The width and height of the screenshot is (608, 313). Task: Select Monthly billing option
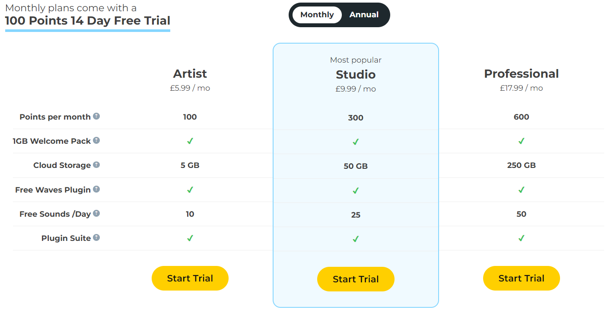(x=317, y=15)
